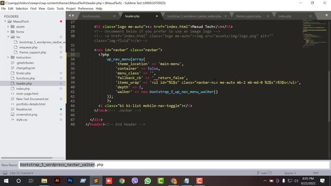Open index.php in sidebar

click(23, 88)
